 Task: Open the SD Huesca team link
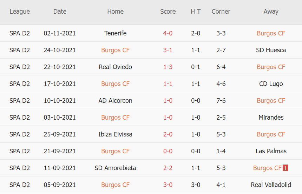pos(271,50)
